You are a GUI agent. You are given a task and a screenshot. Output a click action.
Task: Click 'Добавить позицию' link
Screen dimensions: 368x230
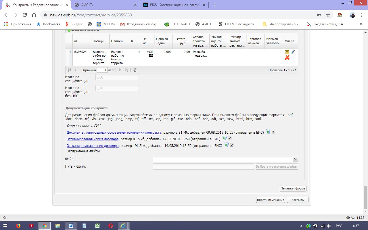tap(83, 30)
